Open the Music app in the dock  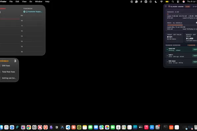coord(146,127)
